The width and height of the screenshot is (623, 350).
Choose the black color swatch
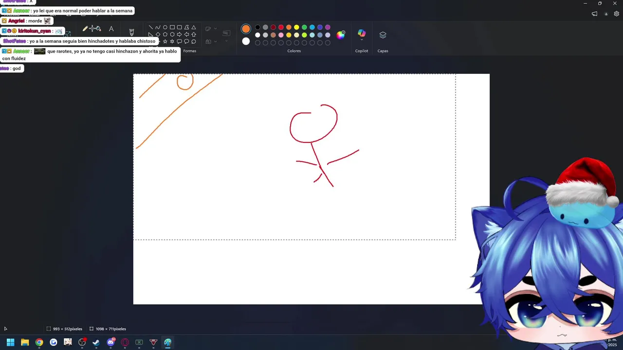pyautogui.click(x=257, y=27)
